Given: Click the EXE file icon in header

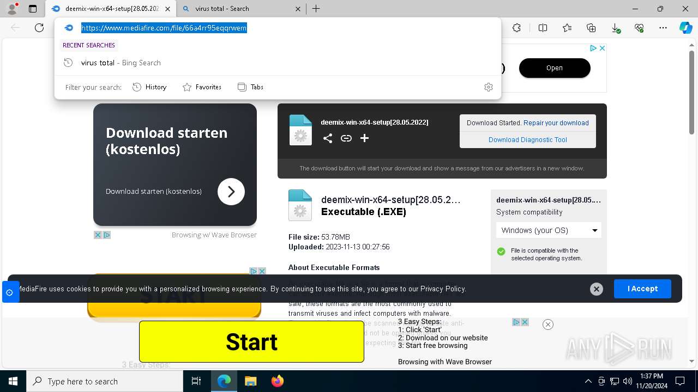Looking at the screenshot, I should 300,130.
